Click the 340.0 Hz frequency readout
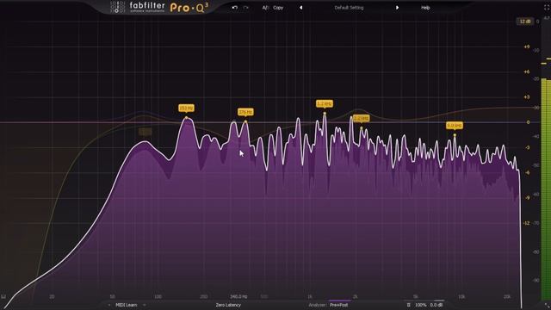This screenshot has width=551, height=310. 238,297
